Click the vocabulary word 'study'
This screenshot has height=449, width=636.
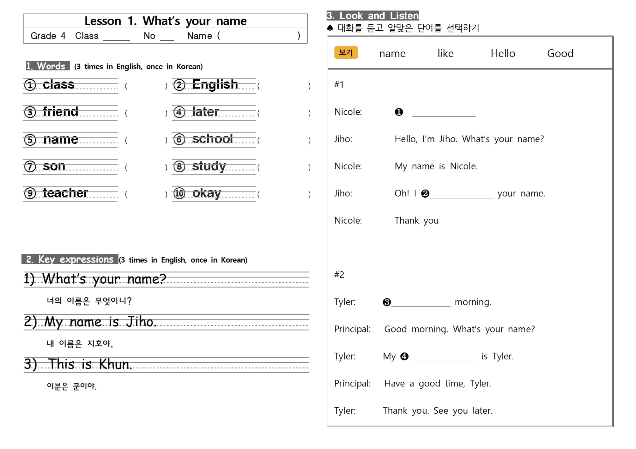(209, 166)
